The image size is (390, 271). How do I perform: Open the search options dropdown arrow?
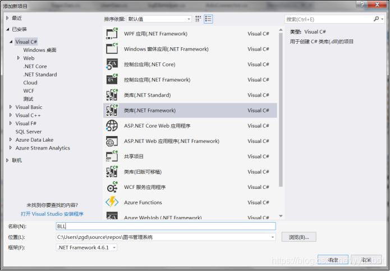tap(382, 19)
